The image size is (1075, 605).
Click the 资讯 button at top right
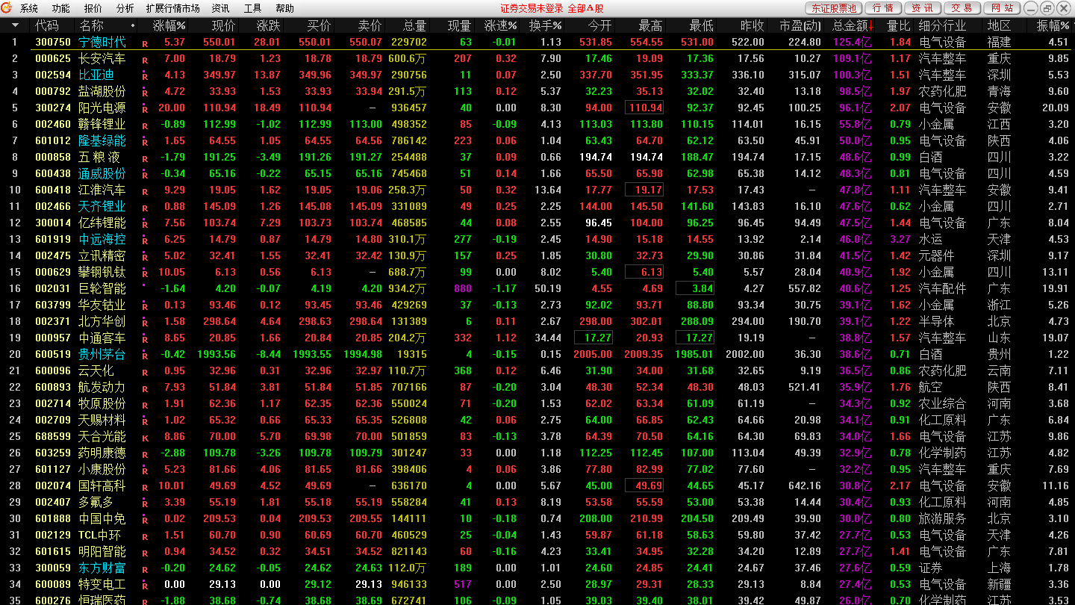[x=923, y=8]
